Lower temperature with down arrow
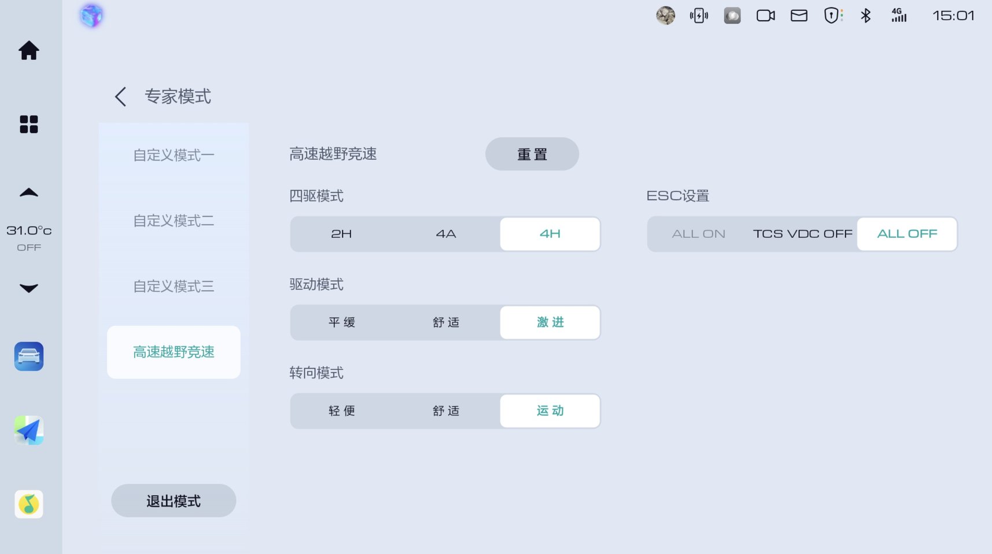The image size is (992, 554). coord(29,288)
